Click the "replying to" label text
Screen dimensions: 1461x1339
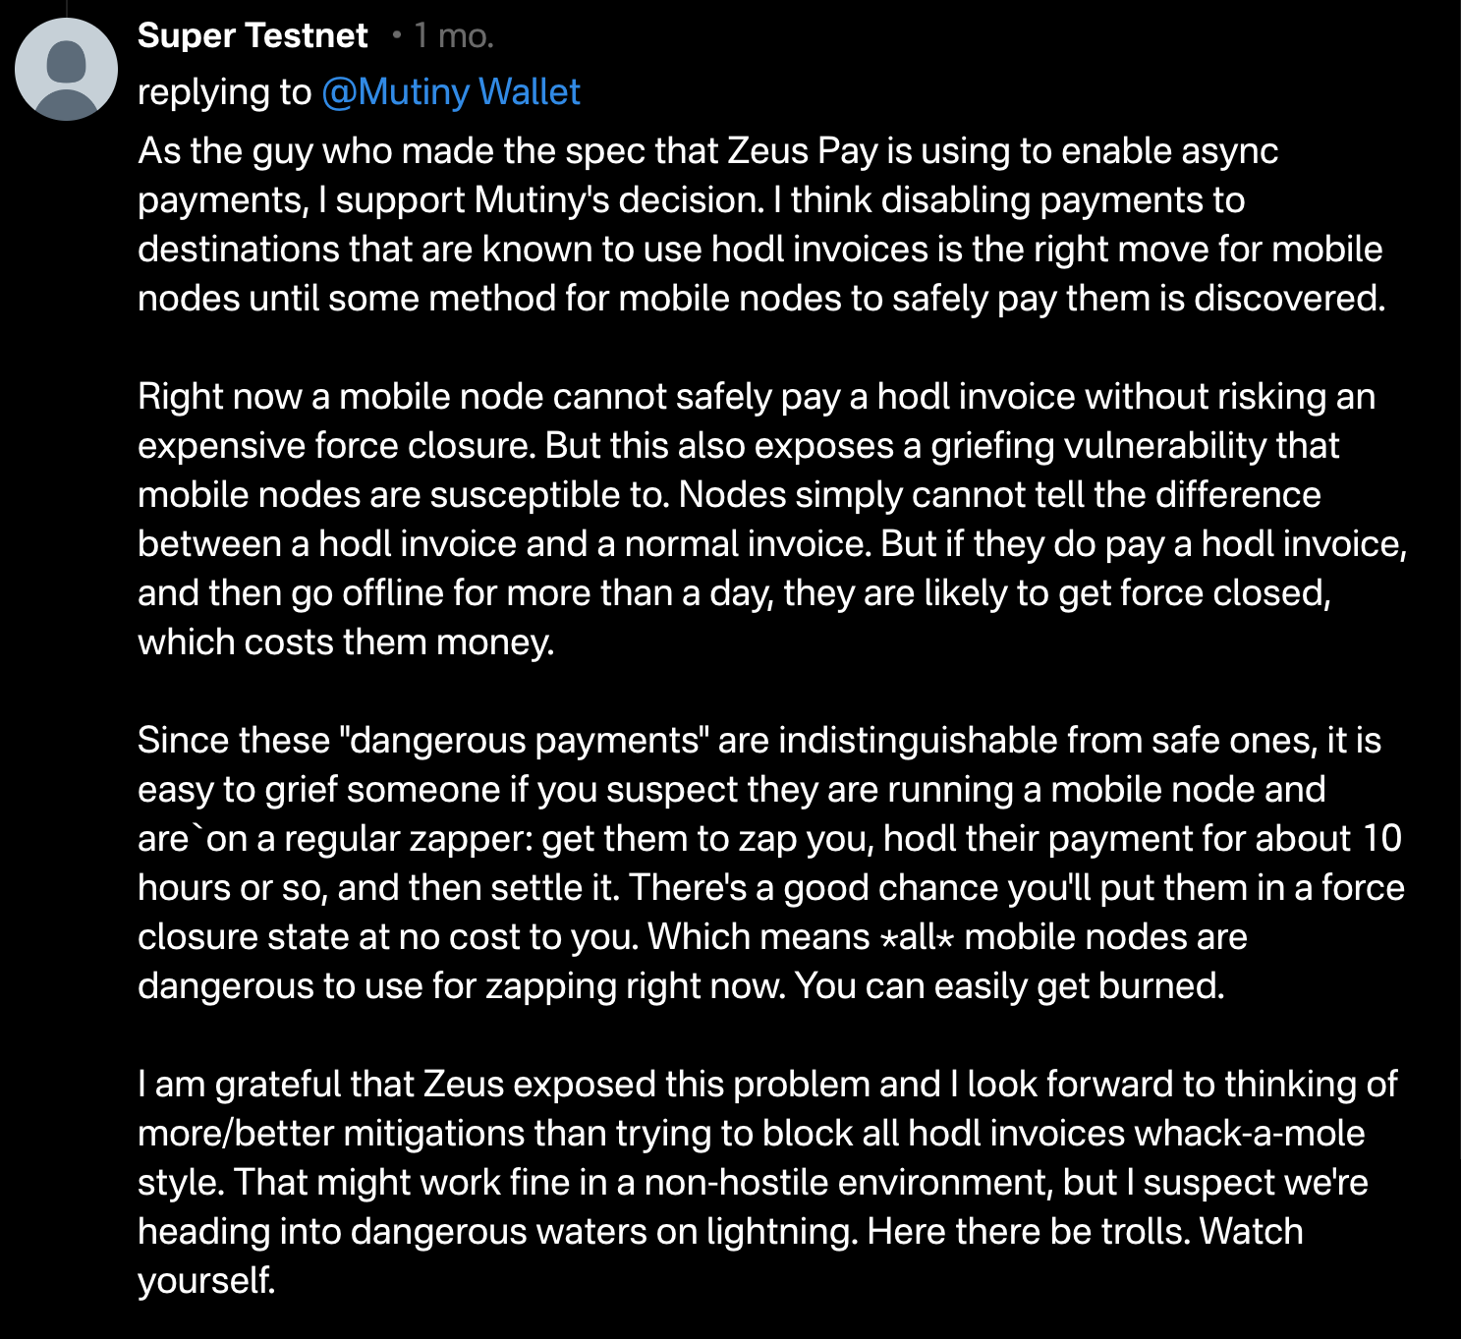[x=224, y=92]
